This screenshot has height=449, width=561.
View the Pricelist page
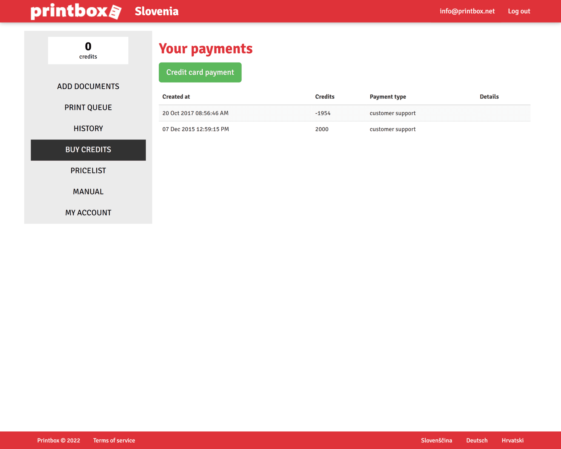[x=88, y=171]
